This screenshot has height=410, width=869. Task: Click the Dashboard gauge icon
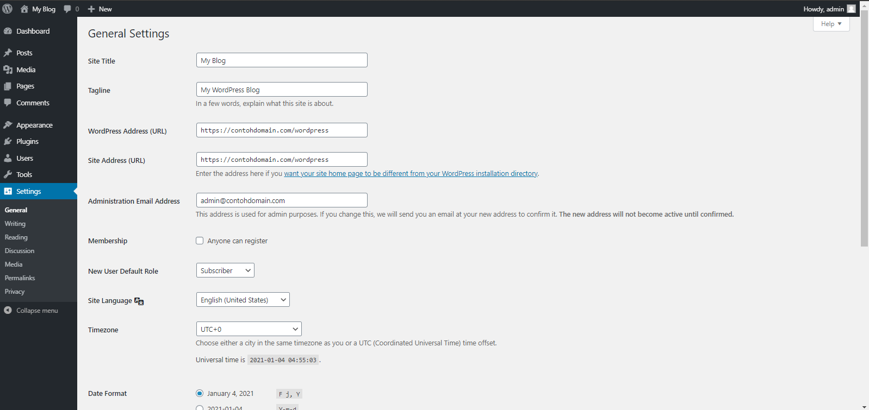[x=8, y=31]
